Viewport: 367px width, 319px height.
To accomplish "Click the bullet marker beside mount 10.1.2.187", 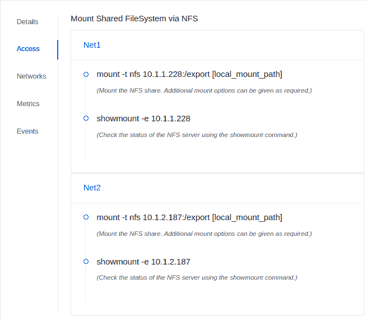I will [86, 217].
